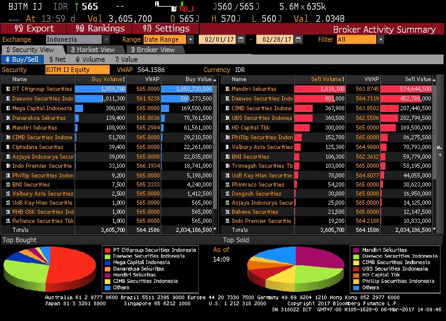The image size is (446, 321).
Task: Switch to Market View tab
Action: pyautogui.click(x=95, y=50)
